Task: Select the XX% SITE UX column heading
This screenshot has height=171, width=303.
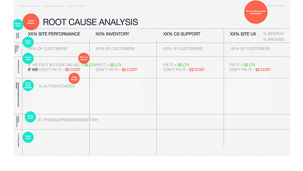Action: (x=243, y=34)
